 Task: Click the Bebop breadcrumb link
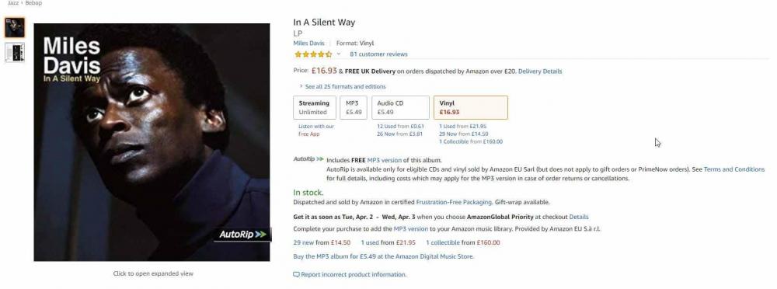pyautogui.click(x=33, y=3)
